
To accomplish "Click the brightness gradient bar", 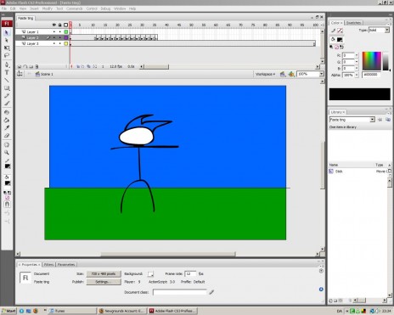I will point(386,61).
